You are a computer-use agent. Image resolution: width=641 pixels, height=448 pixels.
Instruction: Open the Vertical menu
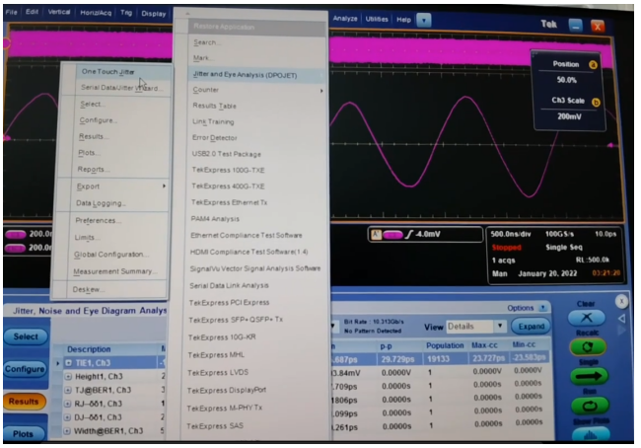click(59, 12)
